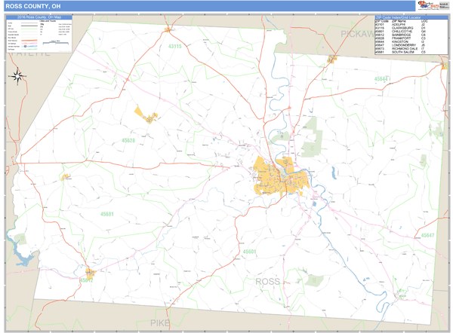453x333 pixels.
Task: Click the 45612 ZIP code label
Action: point(85,280)
